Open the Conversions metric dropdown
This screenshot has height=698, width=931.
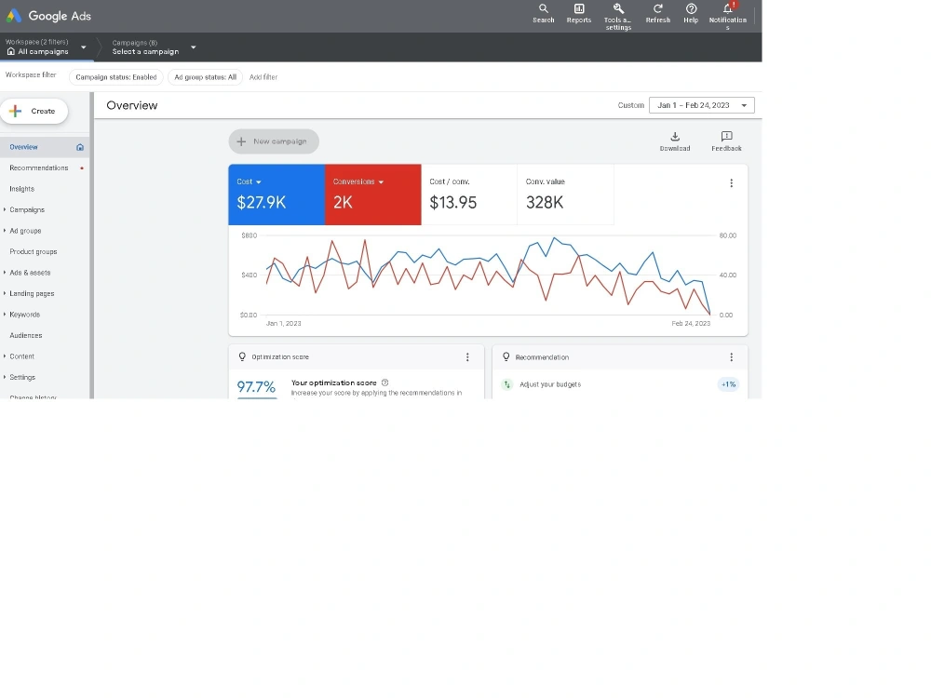(x=358, y=181)
